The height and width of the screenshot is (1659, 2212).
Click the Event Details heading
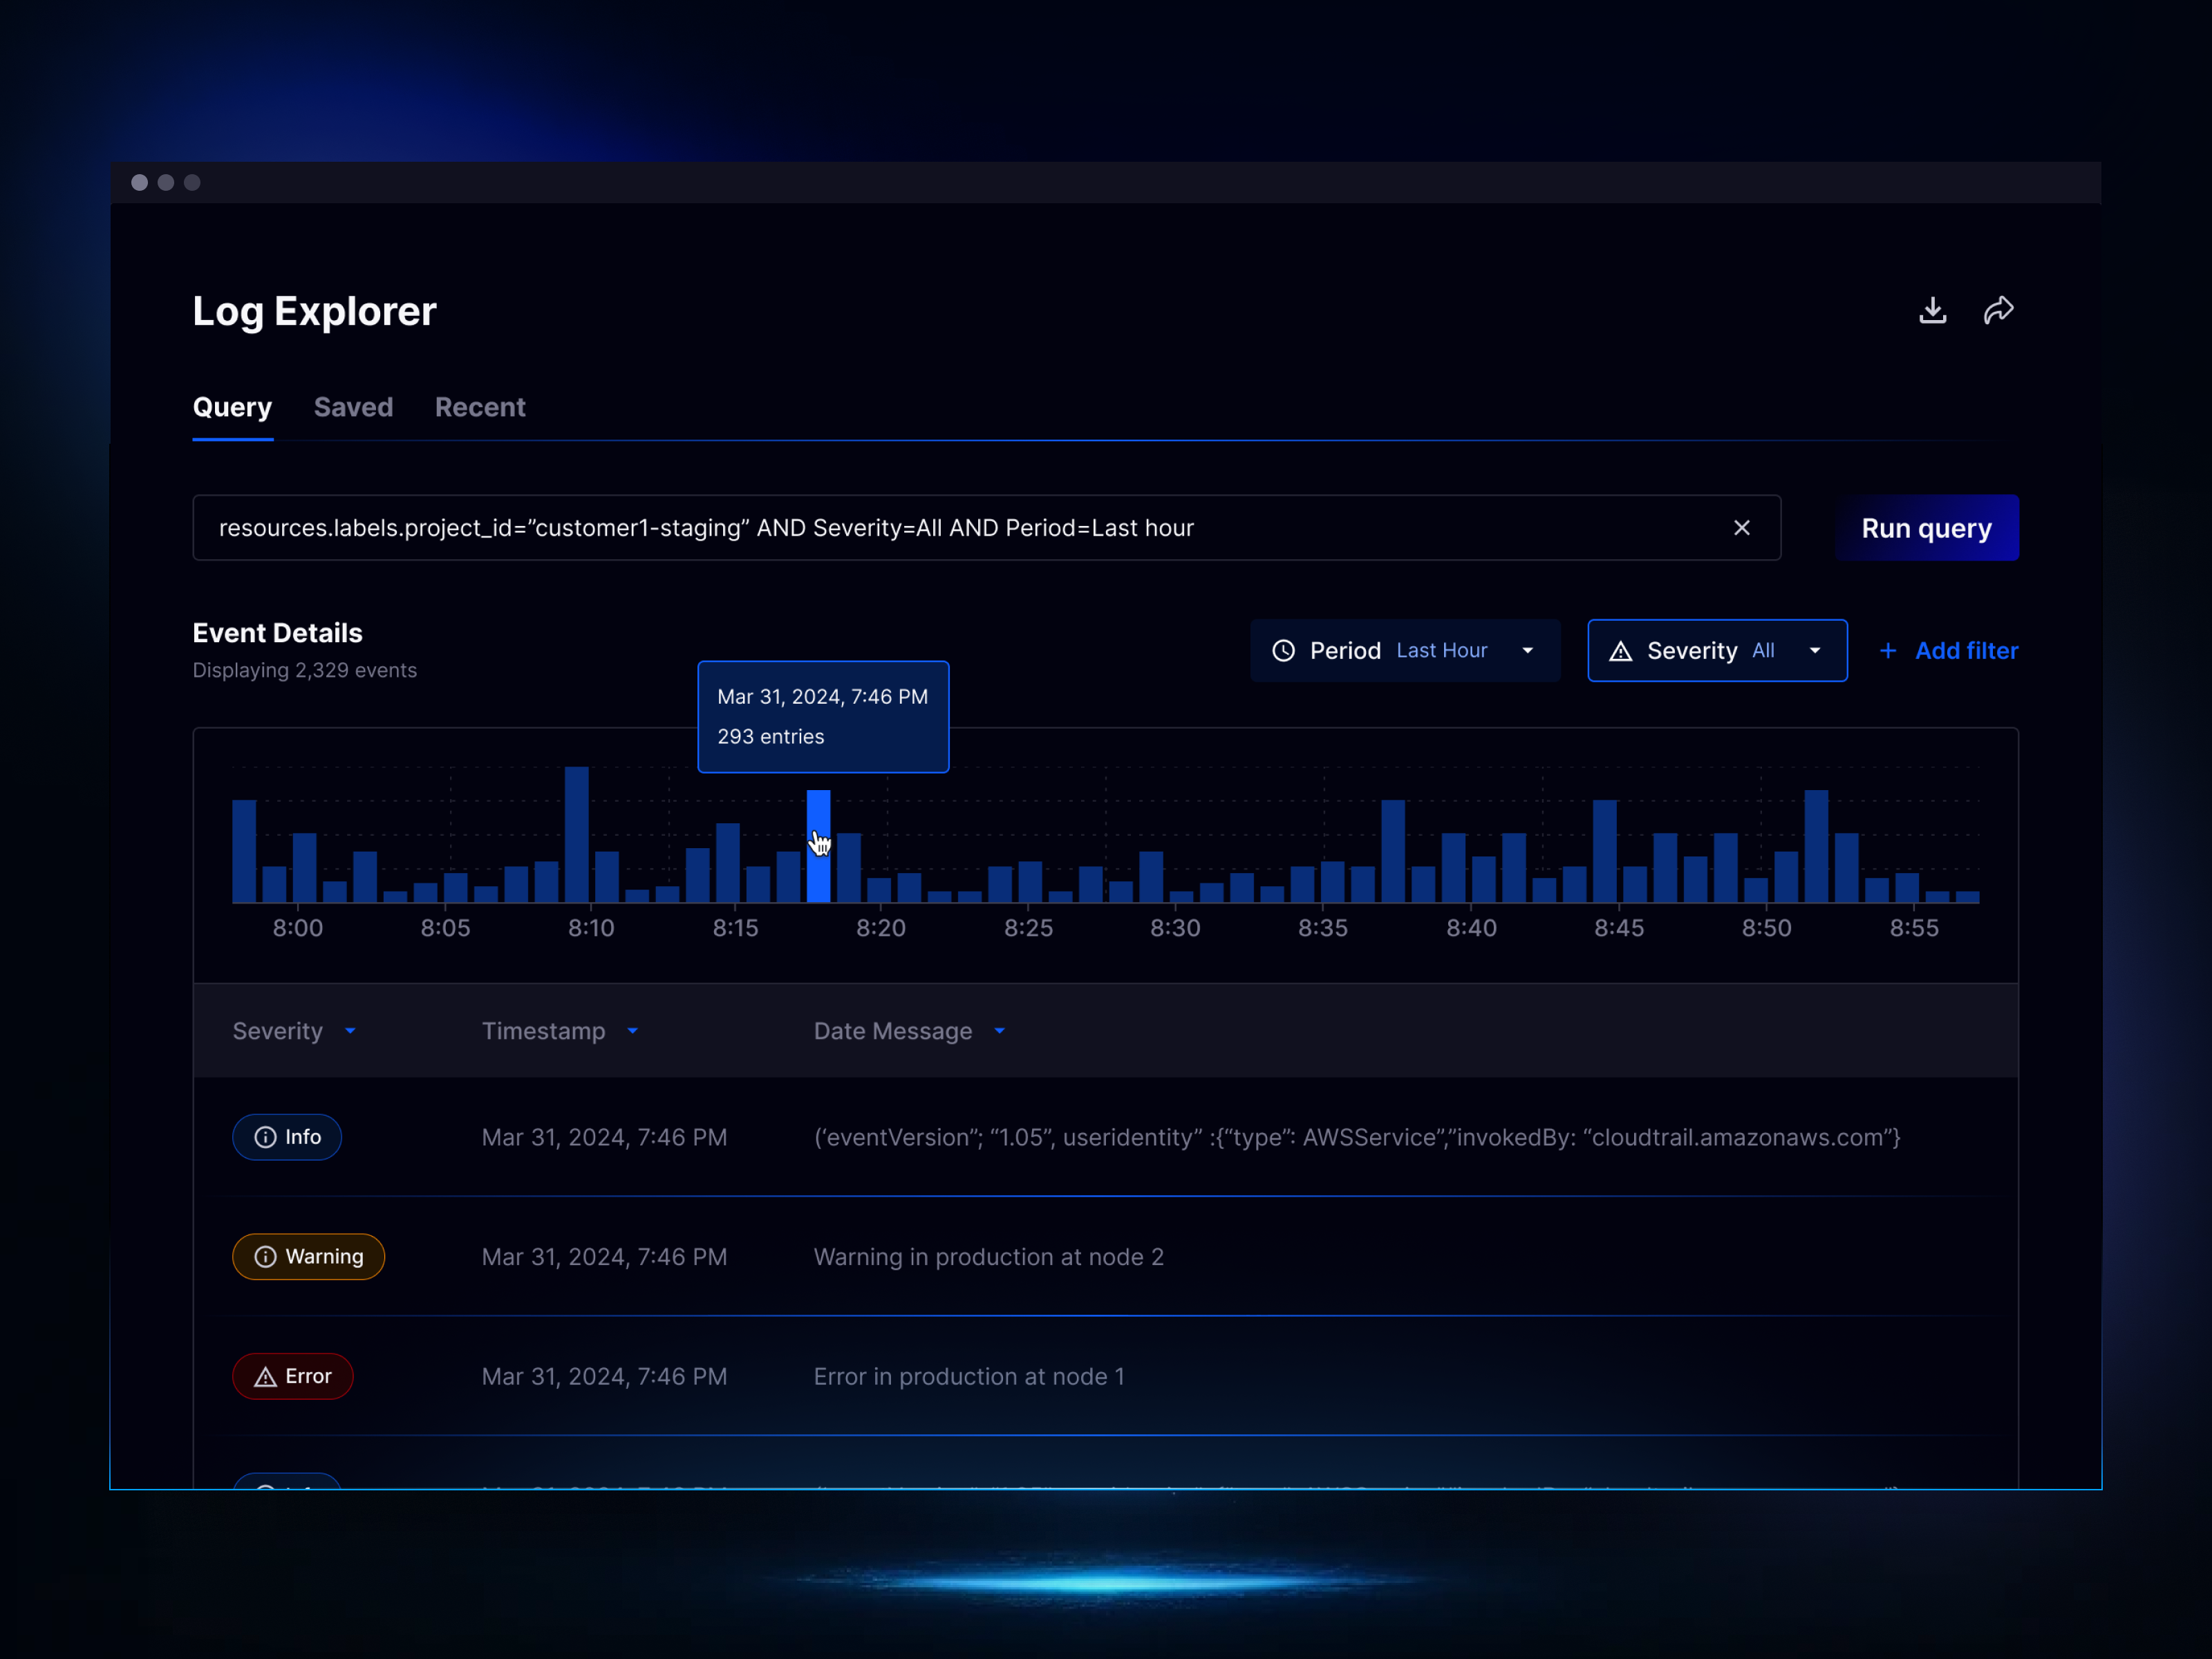(x=277, y=633)
